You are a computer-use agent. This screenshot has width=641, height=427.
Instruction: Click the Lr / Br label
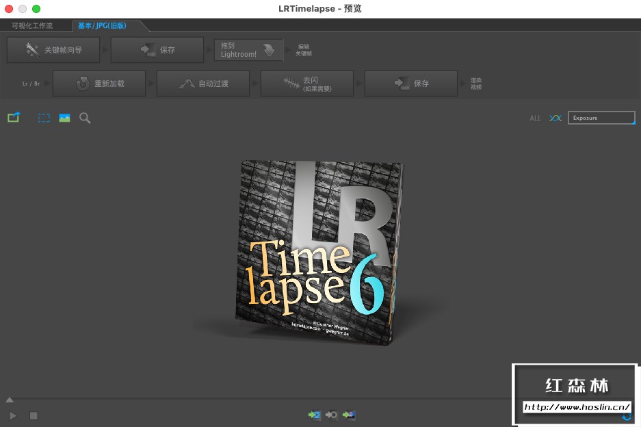pos(31,83)
